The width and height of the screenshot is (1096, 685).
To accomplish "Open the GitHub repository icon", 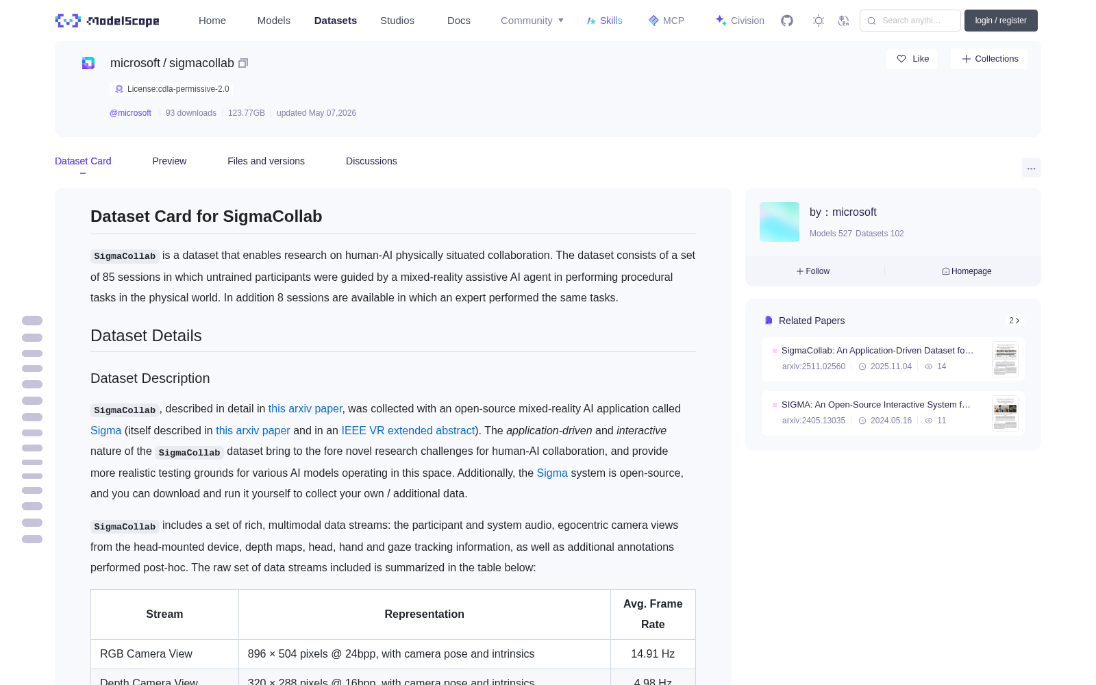I will click(x=787, y=21).
